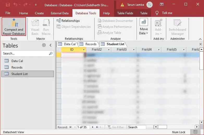Select Records in the Tables list
Screen dimensions: 204x135
tap(28, 67)
